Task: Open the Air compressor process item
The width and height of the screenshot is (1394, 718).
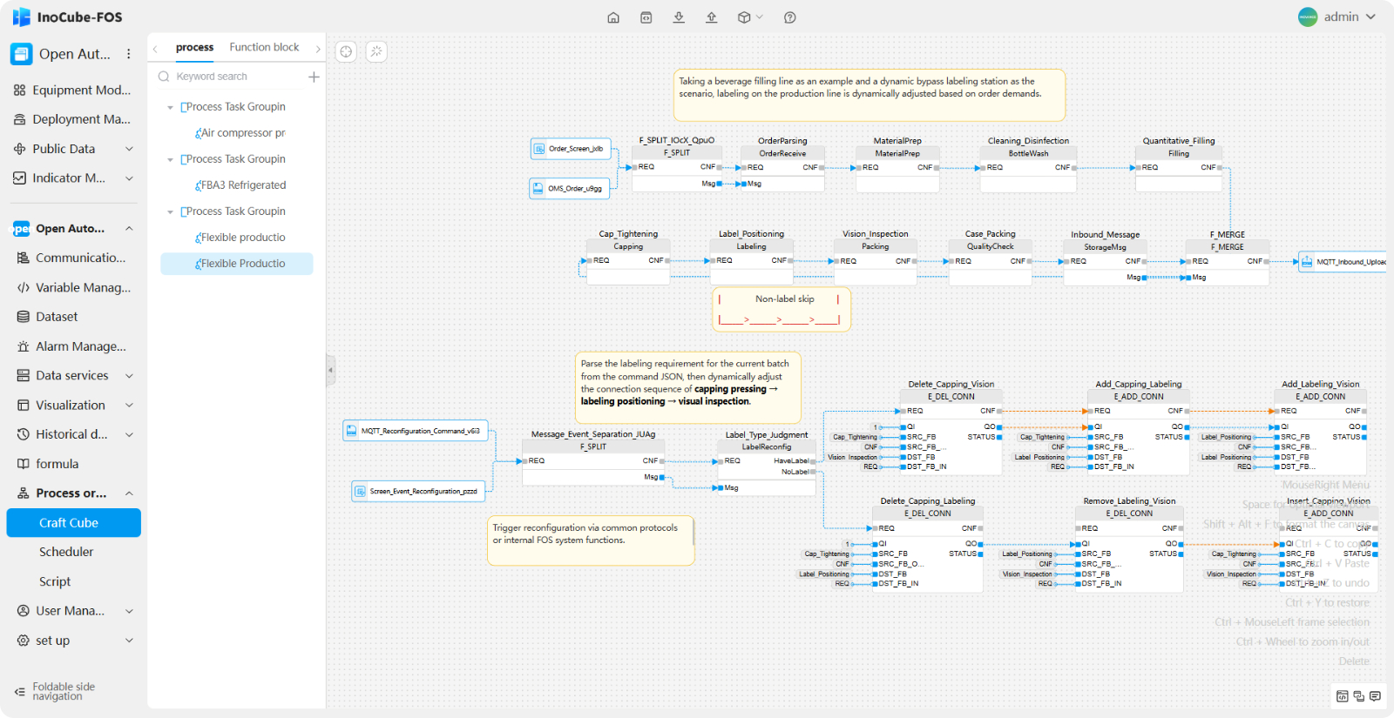Action: click(242, 133)
